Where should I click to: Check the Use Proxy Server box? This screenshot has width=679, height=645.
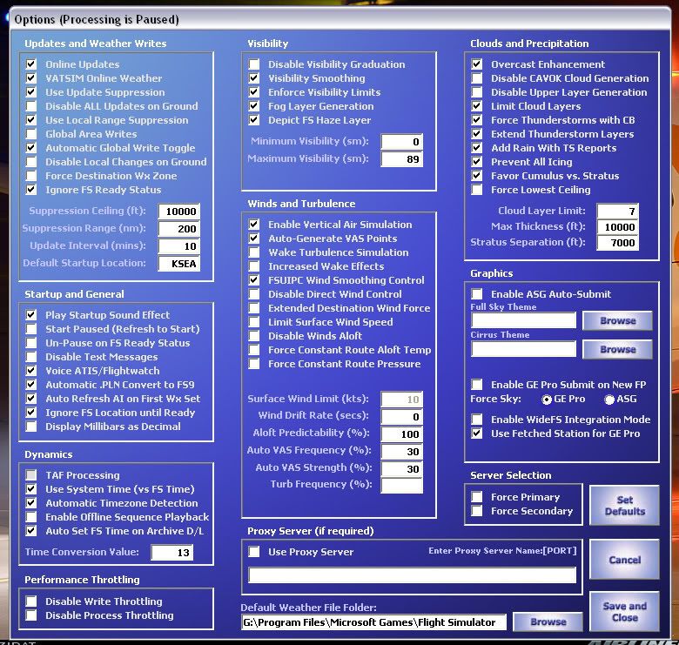pyautogui.click(x=254, y=552)
